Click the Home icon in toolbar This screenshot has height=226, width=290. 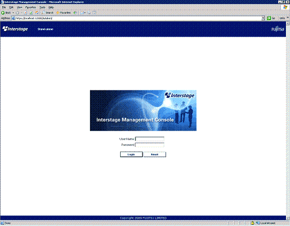pyautogui.click(x=37, y=13)
